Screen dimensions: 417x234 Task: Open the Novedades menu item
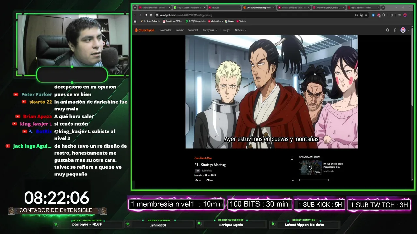(x=165, y=30)
